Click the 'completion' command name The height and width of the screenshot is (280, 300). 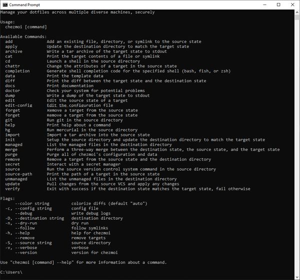point(17,70)
